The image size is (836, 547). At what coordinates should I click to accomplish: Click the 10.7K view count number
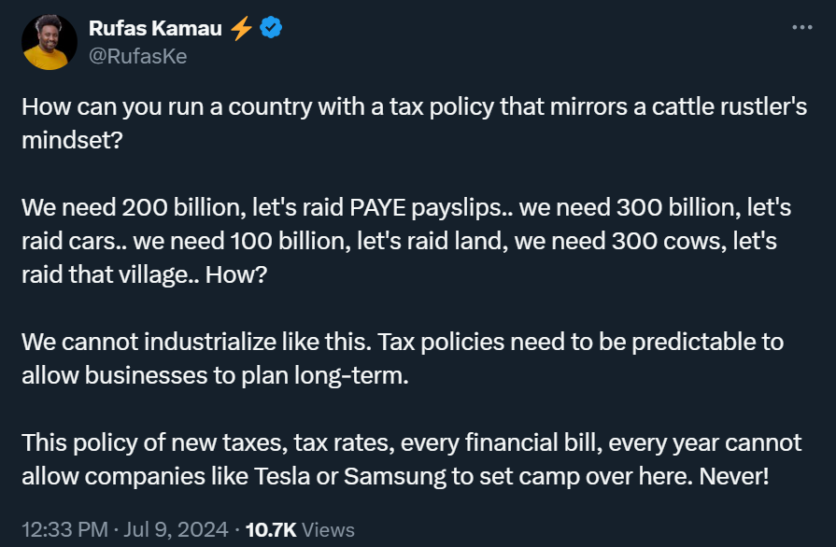point(270,529)
